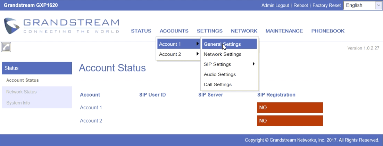Open the SETTINGS menu

(210, 31)
